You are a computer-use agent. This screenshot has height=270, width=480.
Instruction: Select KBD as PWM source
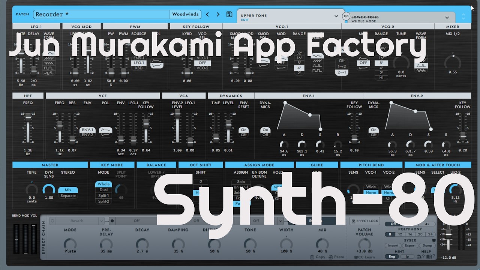point(139,68)
